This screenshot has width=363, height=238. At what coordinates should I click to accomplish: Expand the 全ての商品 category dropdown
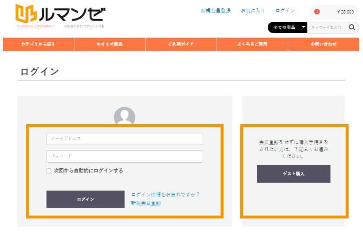pos(288,27)
